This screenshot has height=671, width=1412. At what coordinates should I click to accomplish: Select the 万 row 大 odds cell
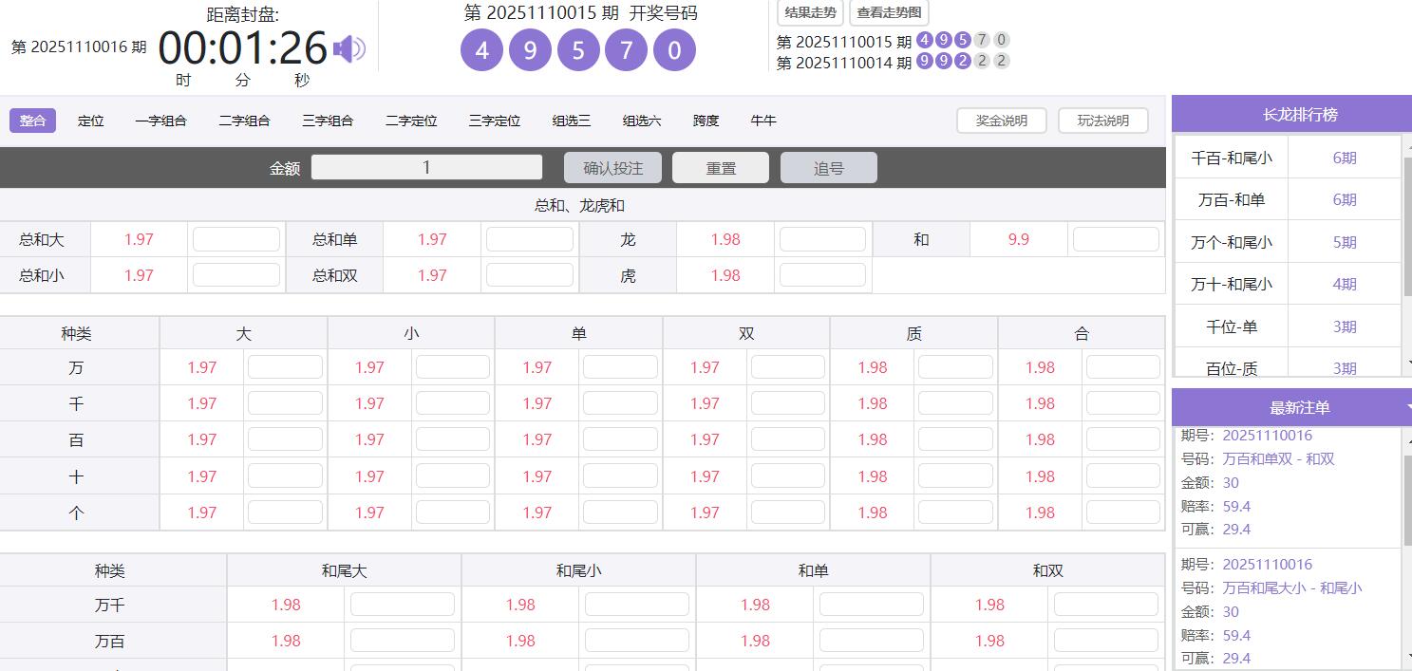(200, 367)
